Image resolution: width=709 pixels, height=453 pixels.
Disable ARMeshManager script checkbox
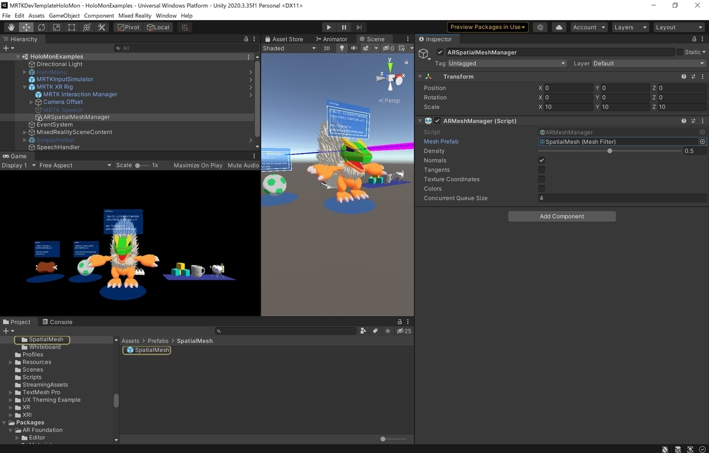coord(438,121)
